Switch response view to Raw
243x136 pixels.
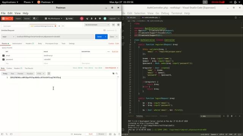(13, 74)
